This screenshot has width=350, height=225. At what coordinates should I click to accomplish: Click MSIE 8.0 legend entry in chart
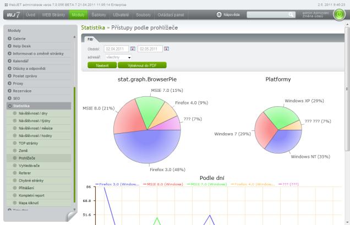(x=163, y=184)
